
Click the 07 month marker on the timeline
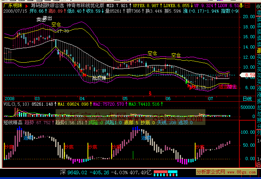[x=211, y=99]
